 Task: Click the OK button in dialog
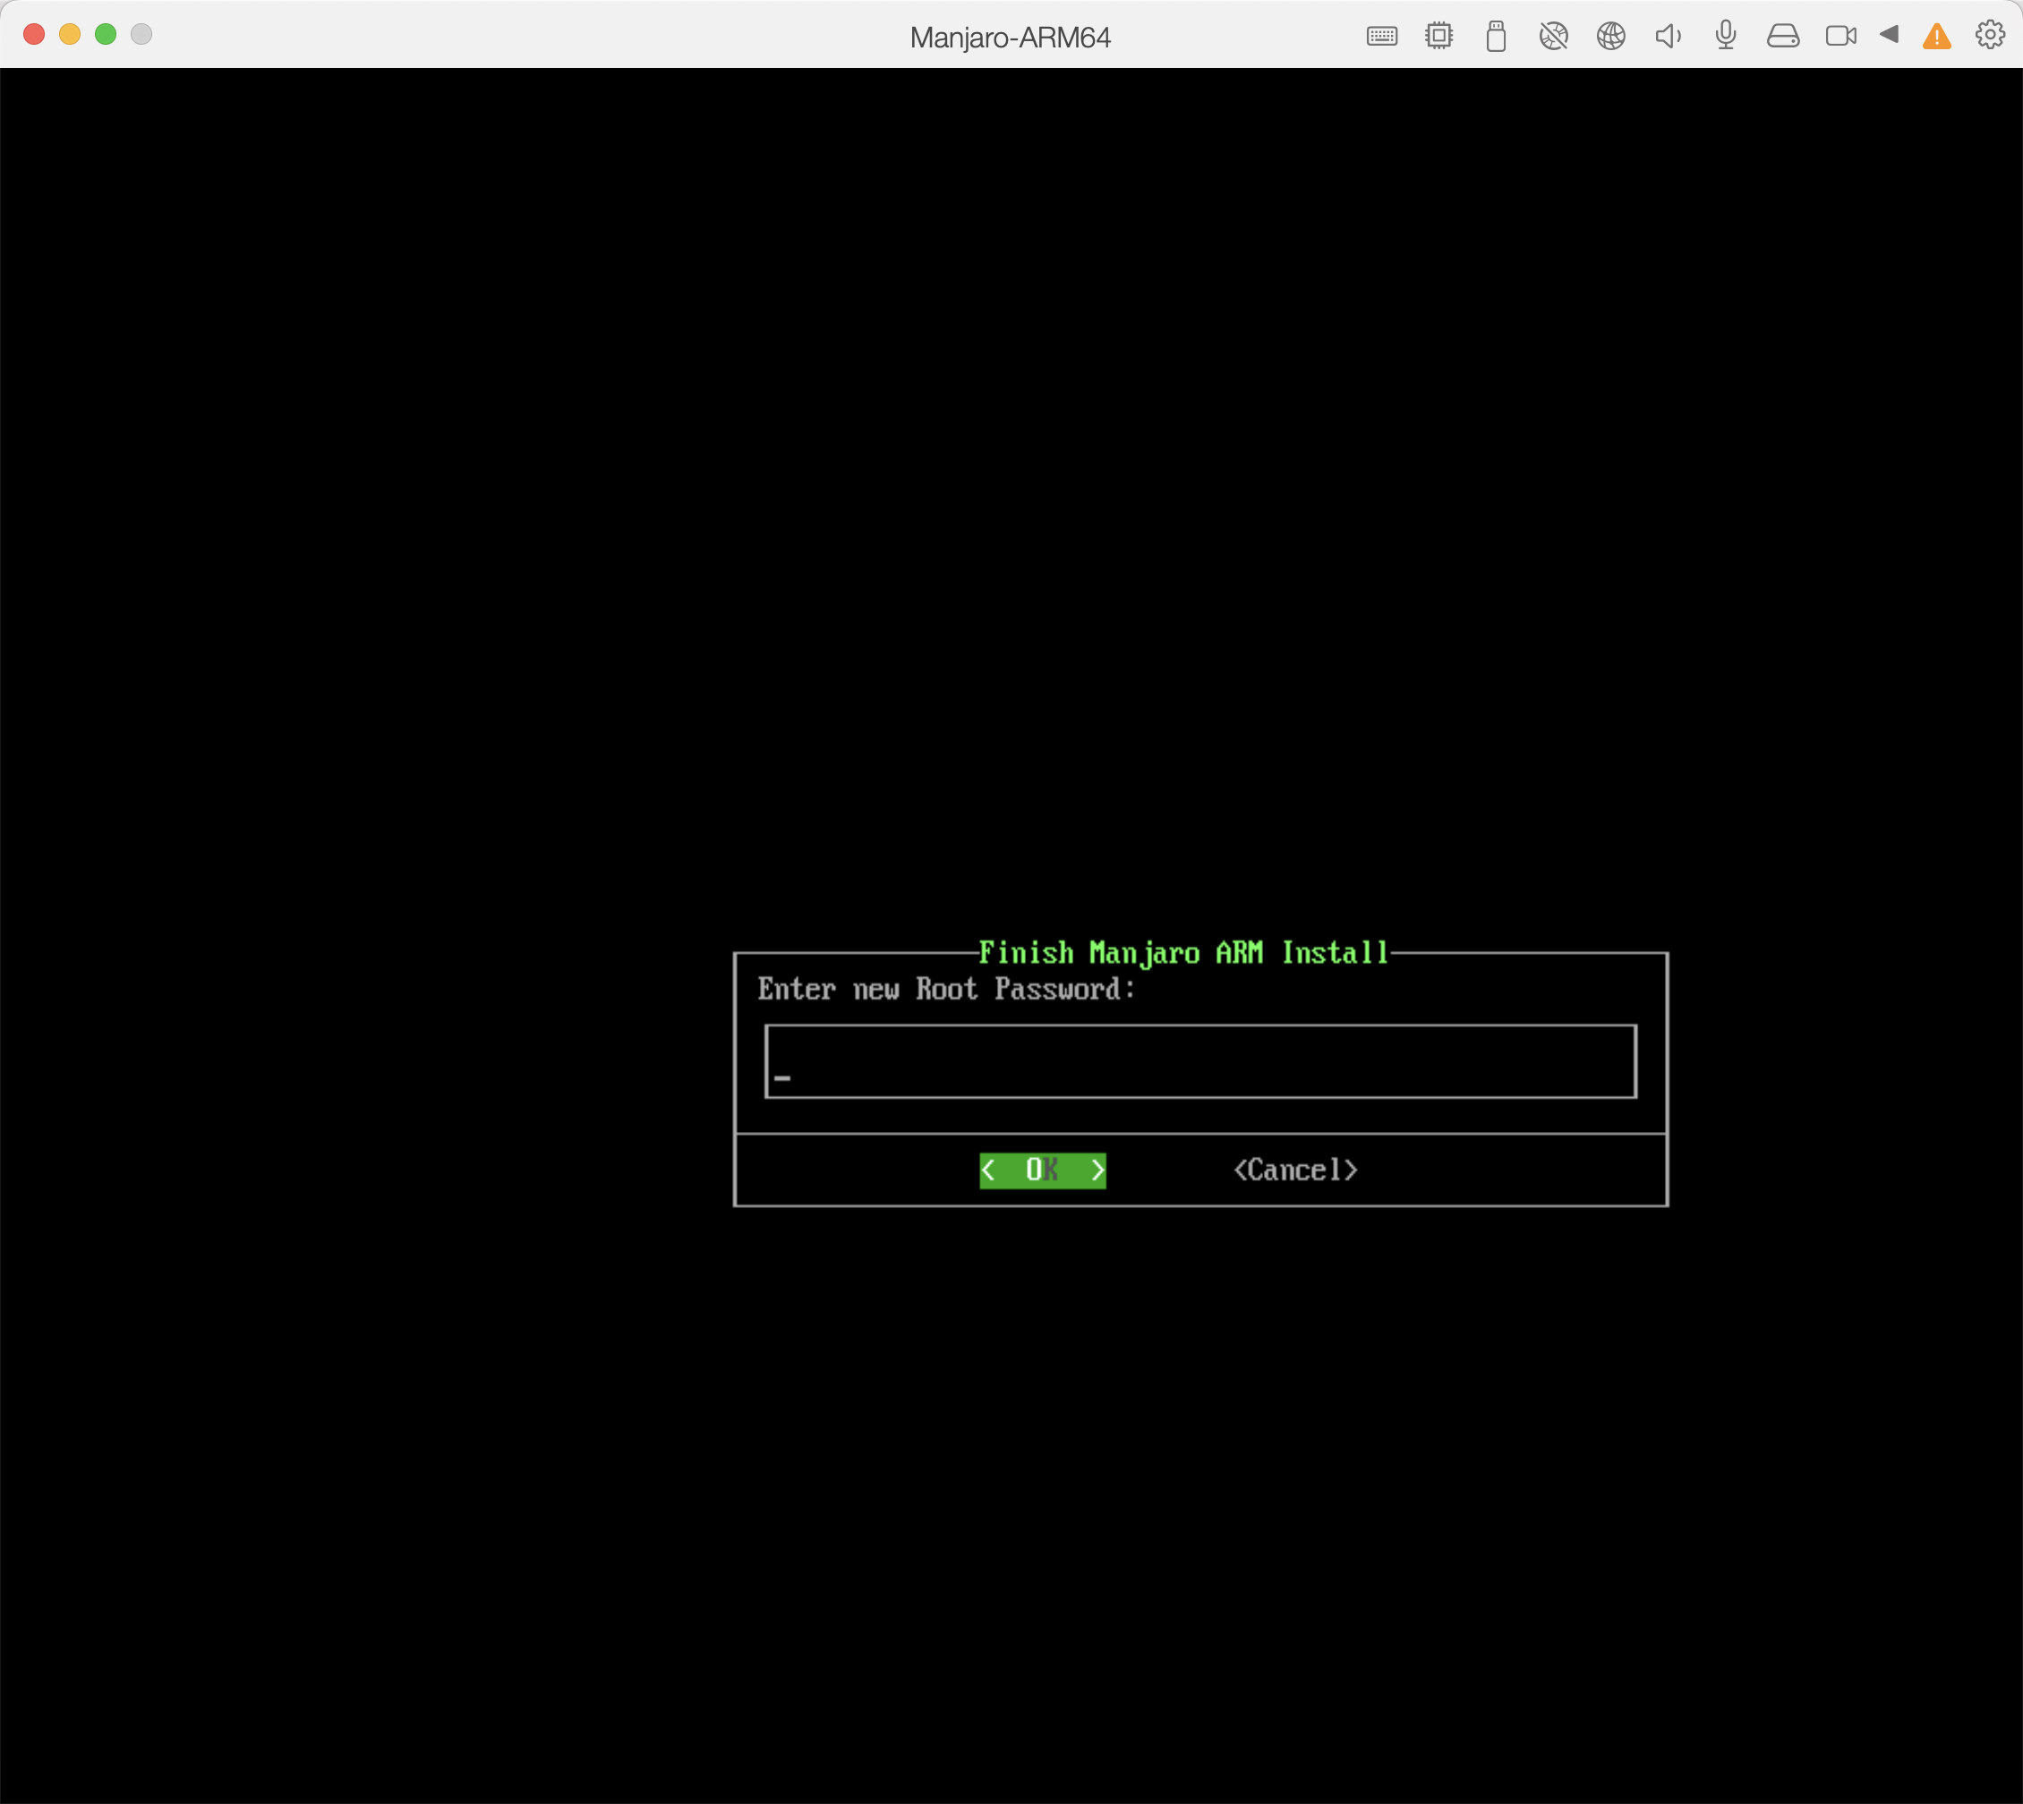1042,1170
